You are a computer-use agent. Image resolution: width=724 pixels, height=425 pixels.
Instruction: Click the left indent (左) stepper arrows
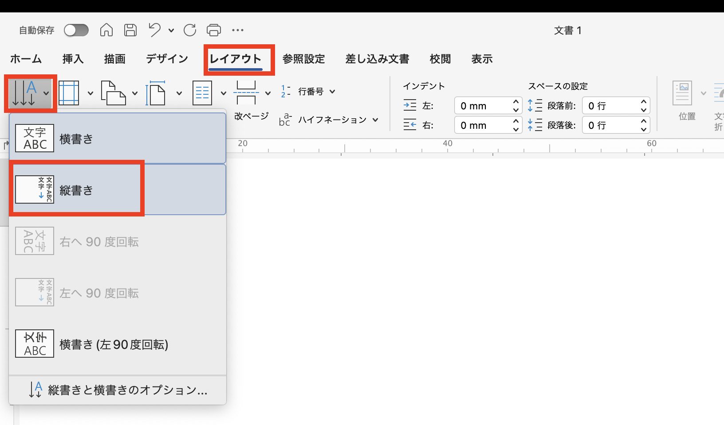tap(516, 106)
